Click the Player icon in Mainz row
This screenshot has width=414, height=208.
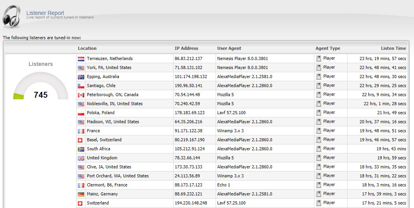(319, 194)
